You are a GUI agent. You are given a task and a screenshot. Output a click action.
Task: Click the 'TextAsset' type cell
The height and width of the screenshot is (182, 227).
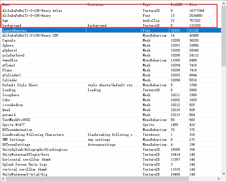pyautogui.click(x=151, y=135)
